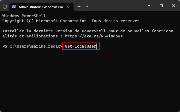The image size is (180, 112).
Task: Click the PS C:\Users\marine_redac> prompt
Action: pos(32,46)
